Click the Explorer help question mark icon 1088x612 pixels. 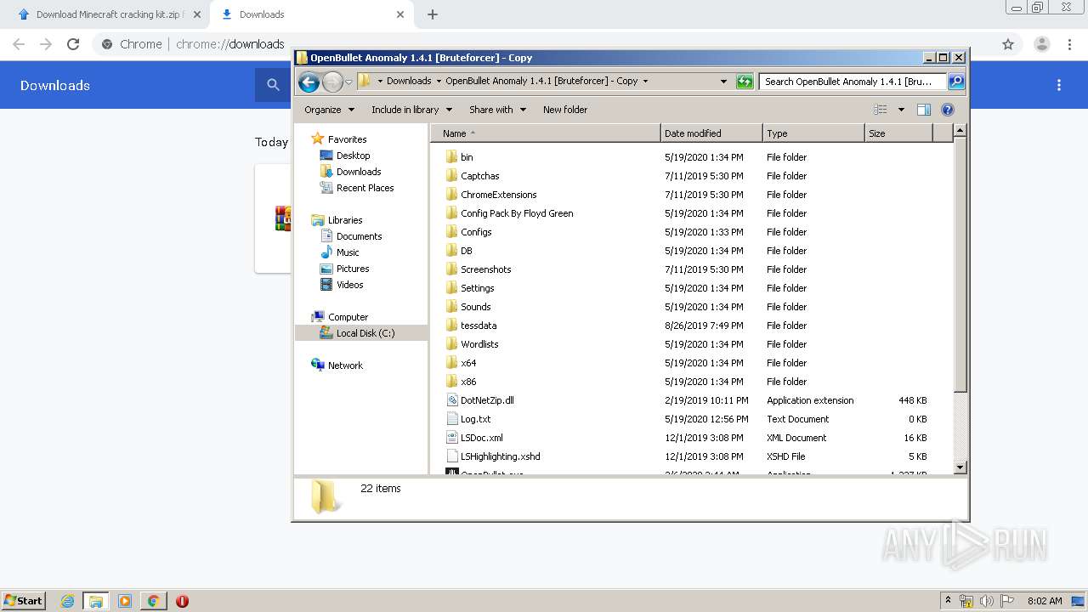[x=948, y=110]
